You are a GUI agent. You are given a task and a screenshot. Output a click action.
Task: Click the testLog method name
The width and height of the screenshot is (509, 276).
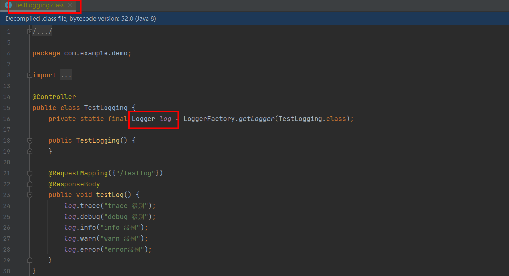tap(110, 195)
